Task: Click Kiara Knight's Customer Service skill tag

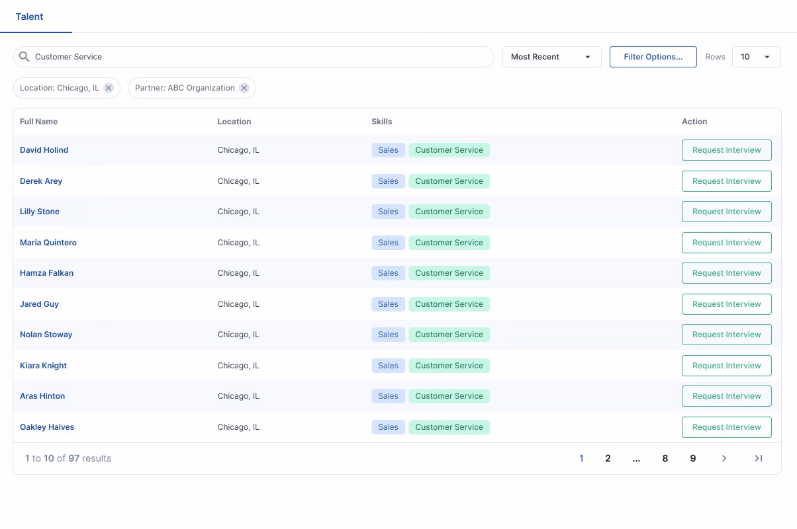Action: point(449,366)
